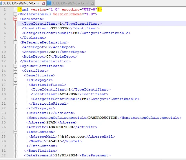Click the opening <AjouterCertificats> tag
186x160 pixels.
click(42, 66)
